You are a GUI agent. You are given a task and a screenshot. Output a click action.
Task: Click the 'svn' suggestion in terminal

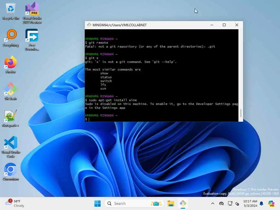click(103, 89)
